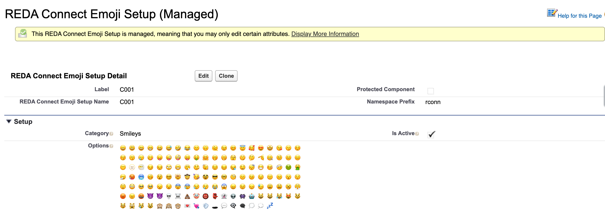The height and width of the screenshot is (211, 605).
Task: Select the eye in speech bubble emoji
Action: pyautogui.click(x=233, y=206)
